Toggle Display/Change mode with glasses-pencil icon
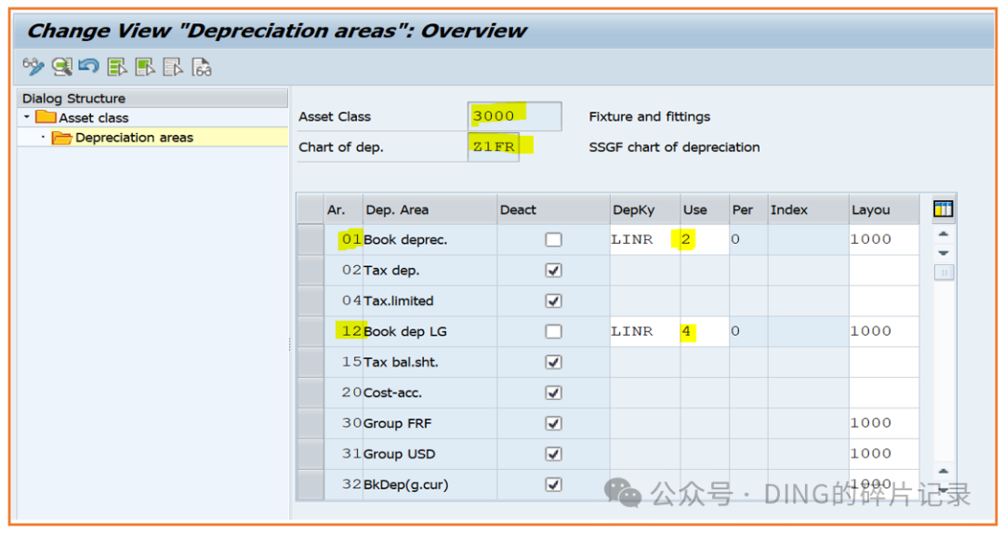 coord(33,66)
